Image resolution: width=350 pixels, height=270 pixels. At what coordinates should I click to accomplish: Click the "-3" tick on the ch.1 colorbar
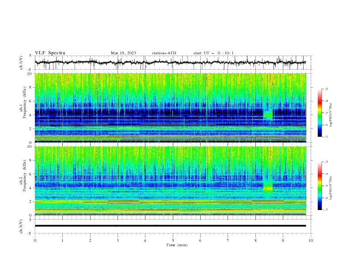[326, 89]
